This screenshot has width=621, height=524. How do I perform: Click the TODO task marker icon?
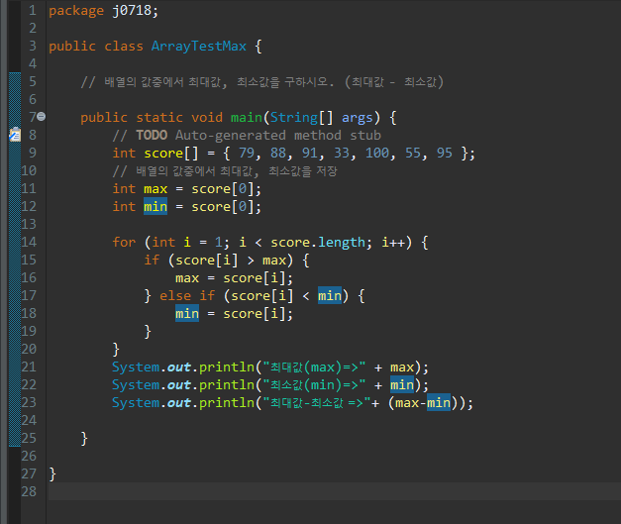click(15, 135)
